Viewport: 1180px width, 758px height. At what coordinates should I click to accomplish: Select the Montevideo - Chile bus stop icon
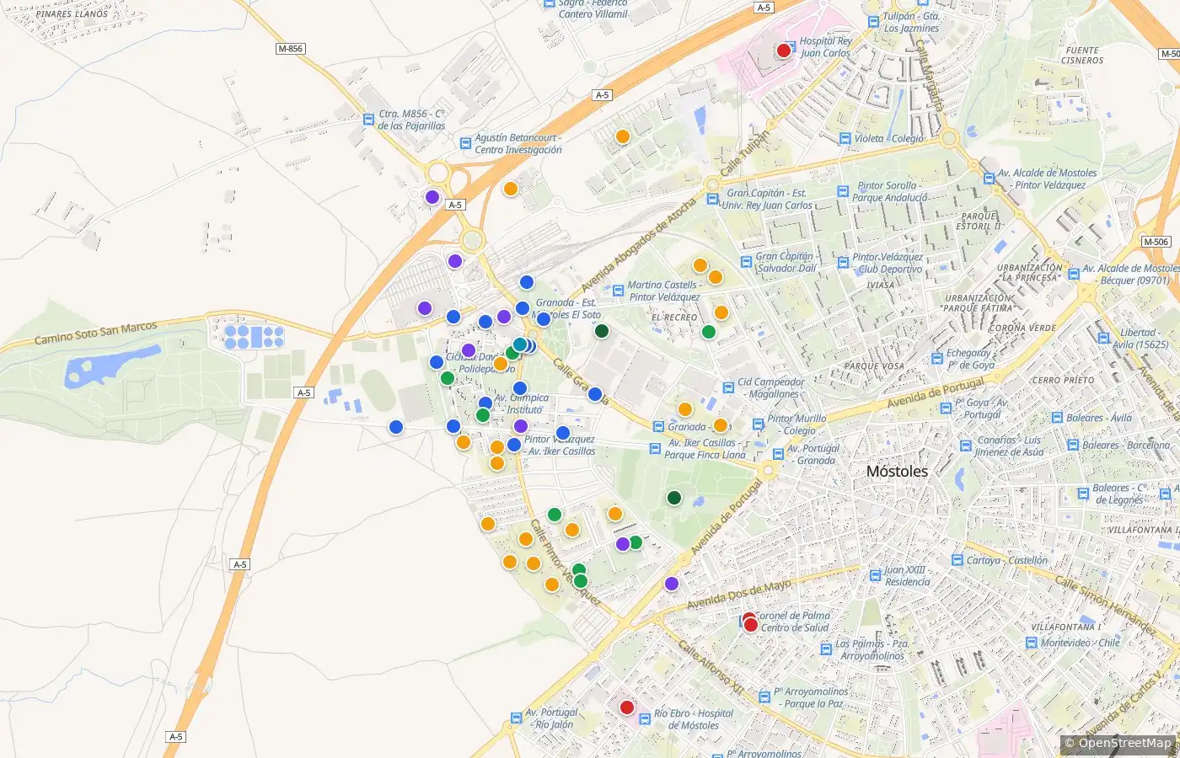(1030, 642)
